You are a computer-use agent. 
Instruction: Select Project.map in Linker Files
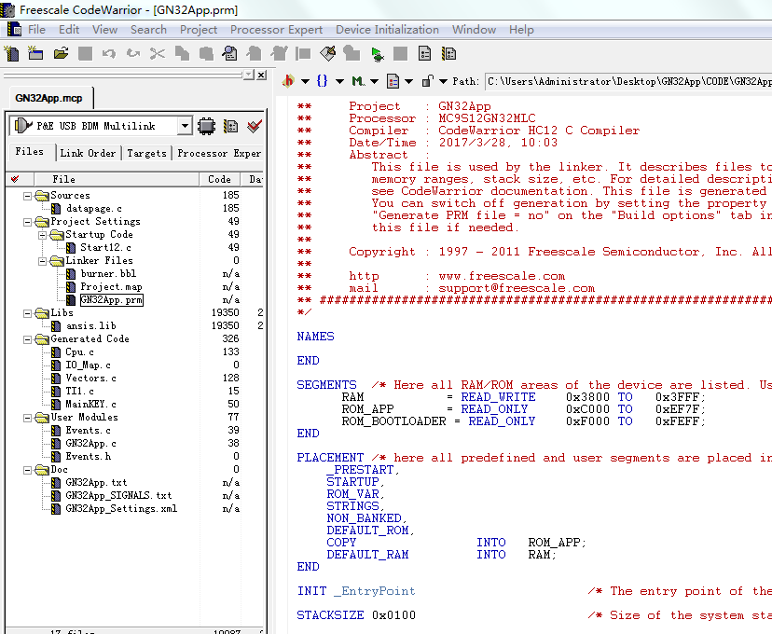pyautogui.click(x=111, y=287)
